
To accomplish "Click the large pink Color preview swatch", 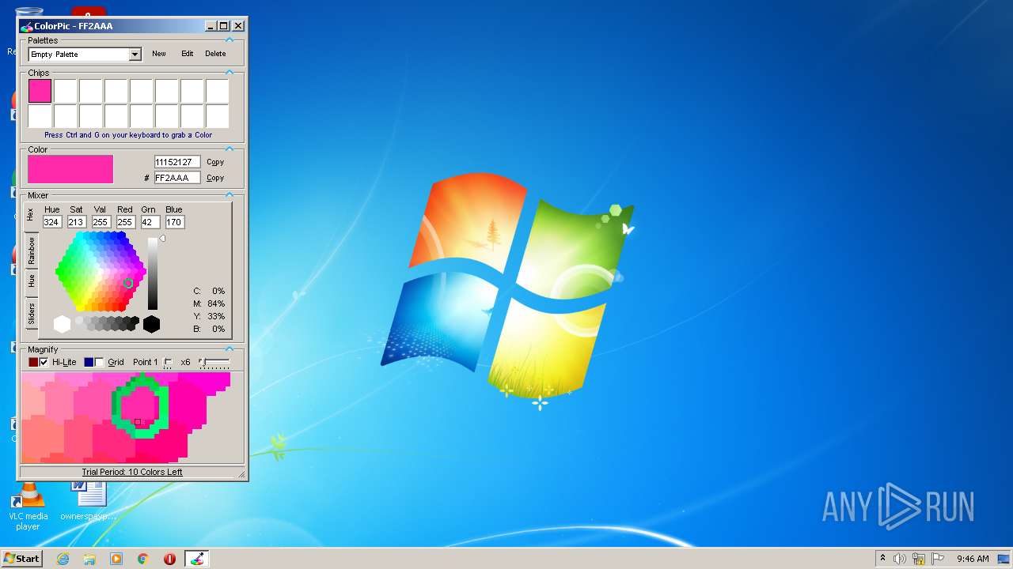I will [70, 169].
